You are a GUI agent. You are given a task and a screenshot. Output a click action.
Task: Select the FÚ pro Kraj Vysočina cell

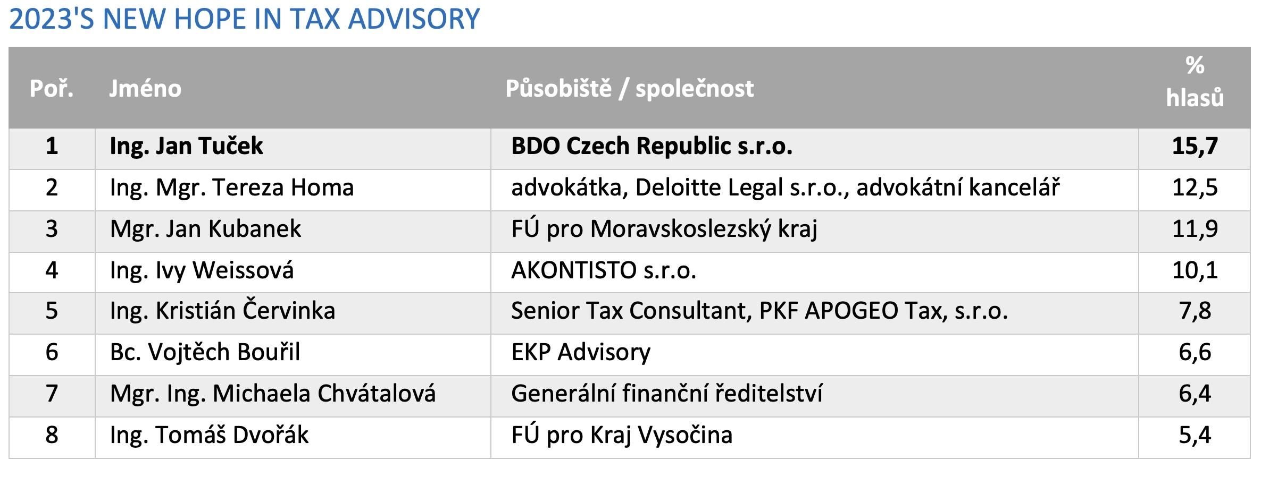point(815,436)
